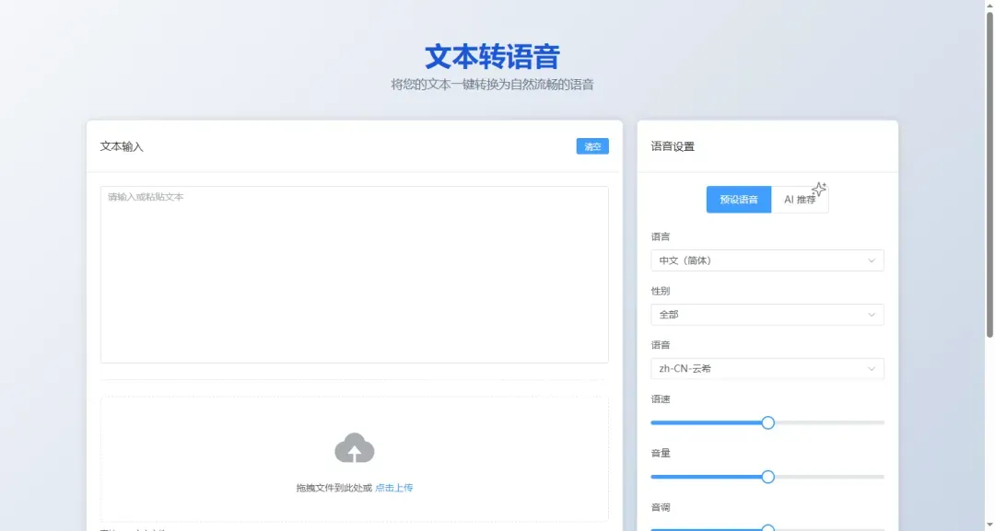The image size is (995, 531).
Task: Click the sparkle icon on AI 推荐
Action: (820, 188)
